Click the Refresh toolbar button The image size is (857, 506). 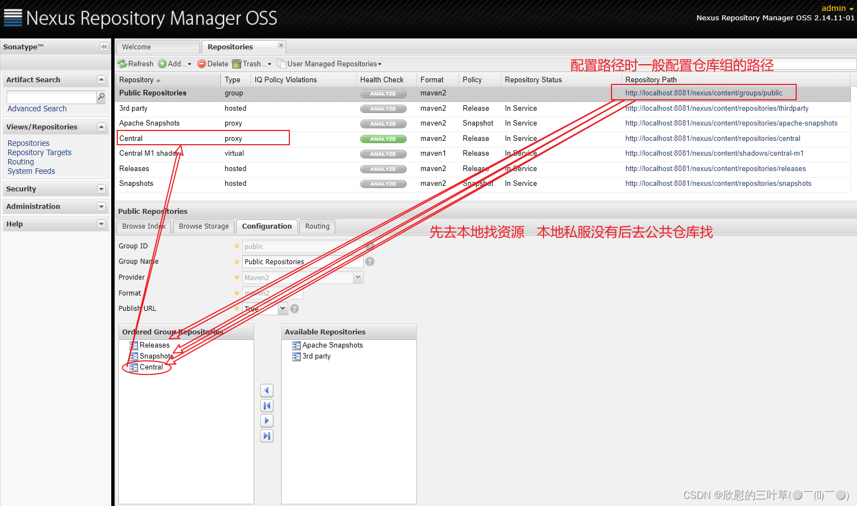coord(135,64)
